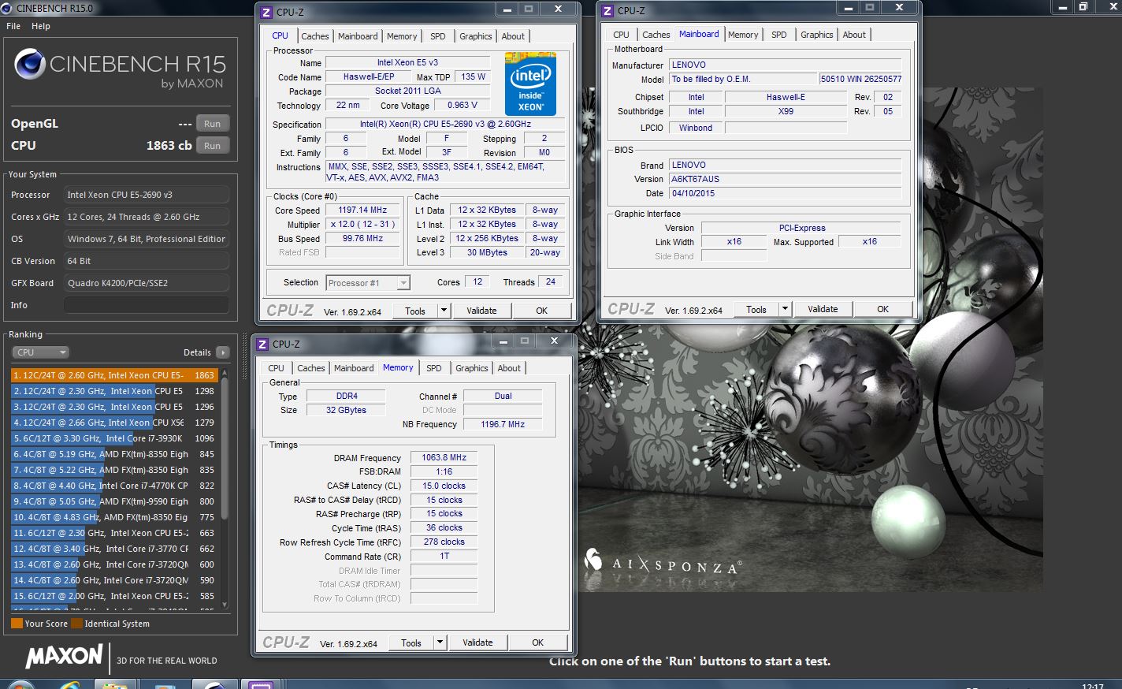Screen dimensions: 1122x689
Task: Switch to Mainboard tab in CPU-Z CPU window
Action: pos(358,36)
